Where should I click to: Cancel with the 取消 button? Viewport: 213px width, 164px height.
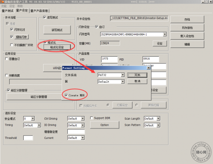pos(137,81)
